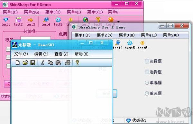Click test5 gear icon in gray SkinSharp window
193x124 pixels.
pos(130,43)
